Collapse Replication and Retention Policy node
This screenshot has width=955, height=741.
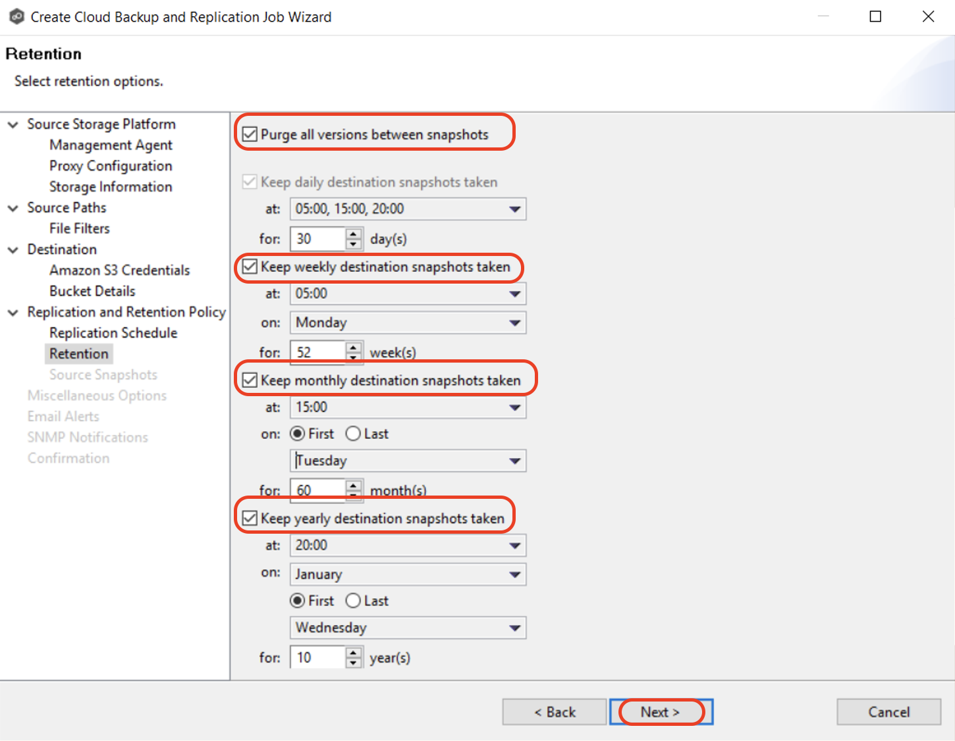[13, 313]
